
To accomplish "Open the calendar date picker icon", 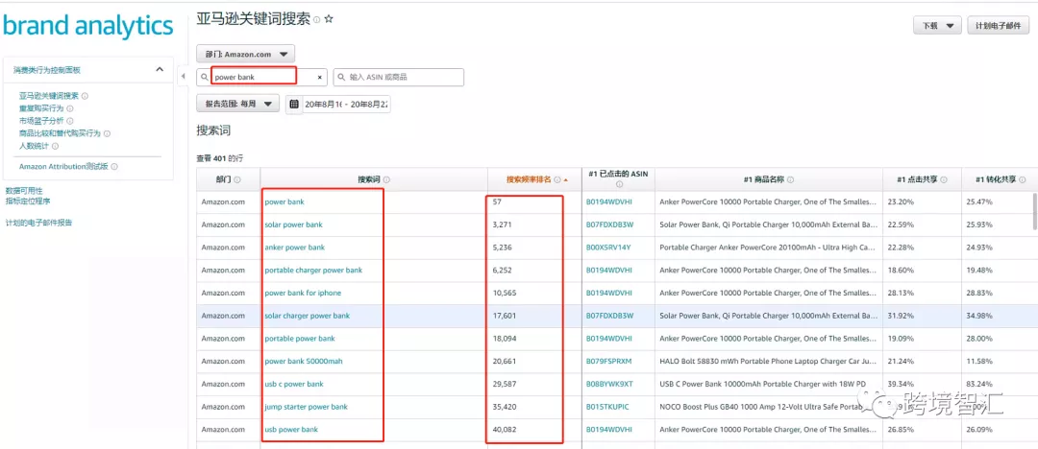I will pyautogui.click(x=294, y=104).
